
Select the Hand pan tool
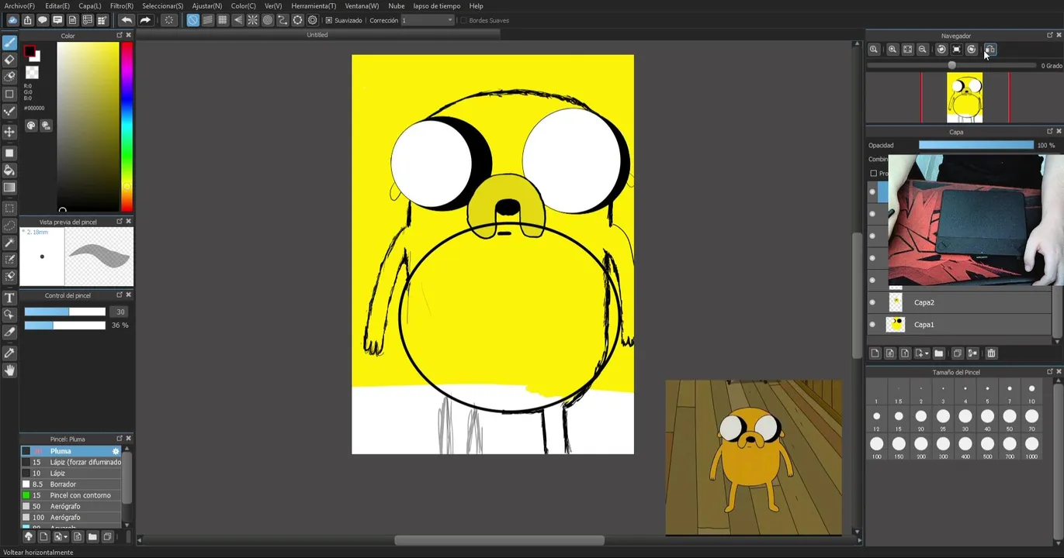(x=9, y=370)
